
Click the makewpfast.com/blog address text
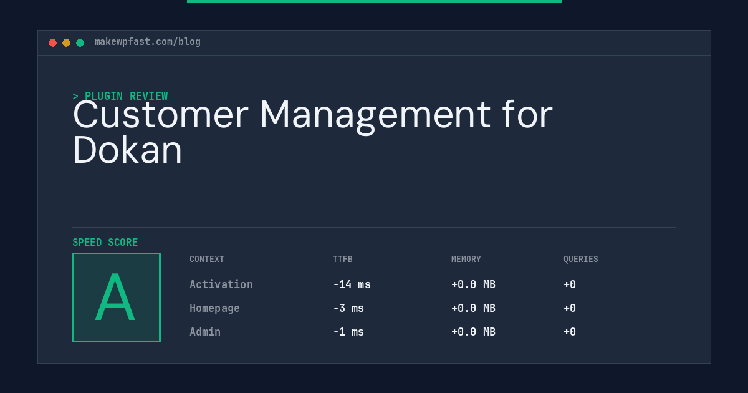[x=148, y=42]
